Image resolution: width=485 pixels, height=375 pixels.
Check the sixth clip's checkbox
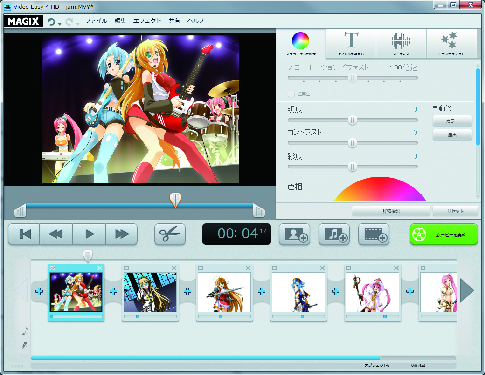423,268
